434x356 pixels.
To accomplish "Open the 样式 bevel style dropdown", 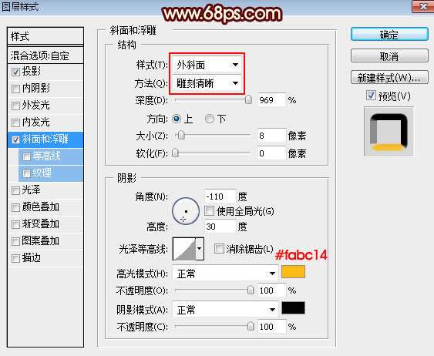I will coord(207,65).
